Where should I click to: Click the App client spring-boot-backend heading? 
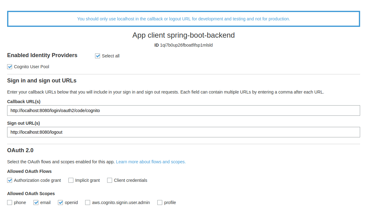tap(184, 35)
